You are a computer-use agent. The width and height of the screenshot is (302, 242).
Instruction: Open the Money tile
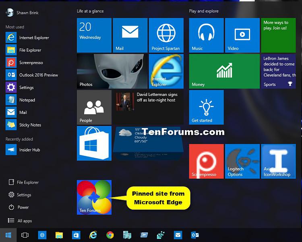pos(224,71)
